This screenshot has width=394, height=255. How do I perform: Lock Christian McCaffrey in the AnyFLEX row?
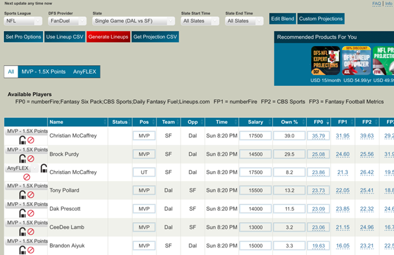44,169
